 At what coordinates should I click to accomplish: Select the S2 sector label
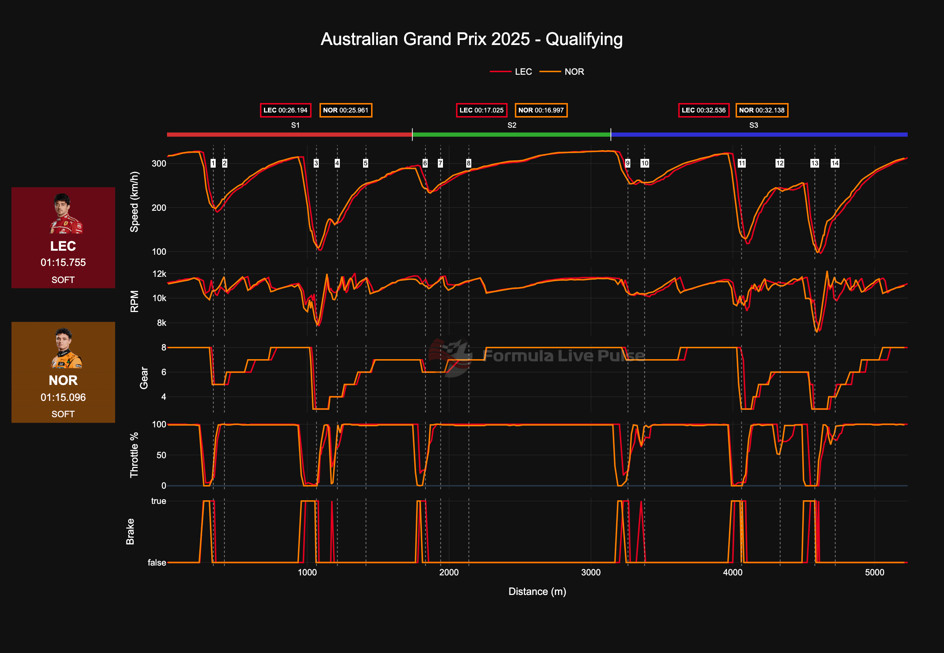coord(511,125)
